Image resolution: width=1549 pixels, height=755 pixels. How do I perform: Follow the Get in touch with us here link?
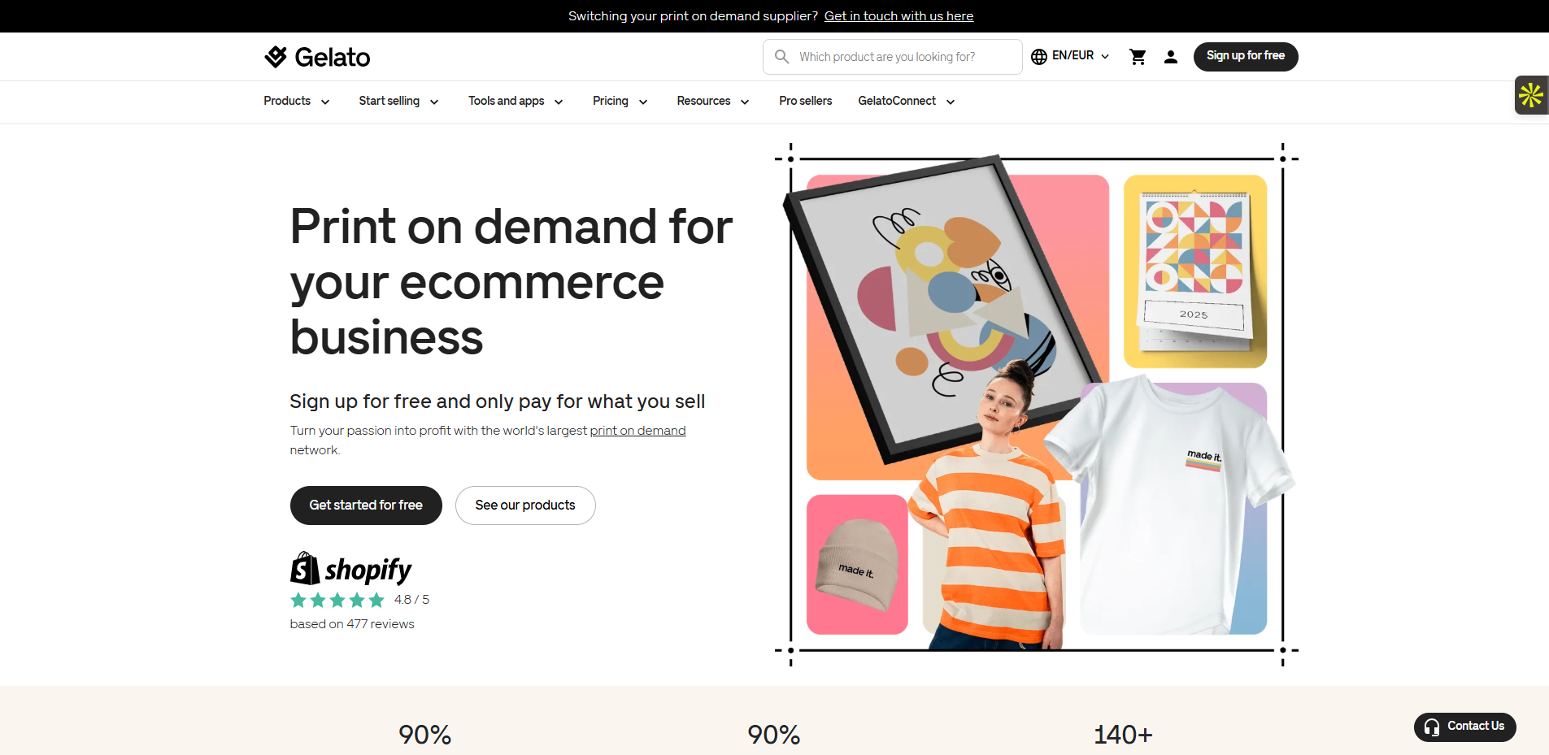point(899,16)
